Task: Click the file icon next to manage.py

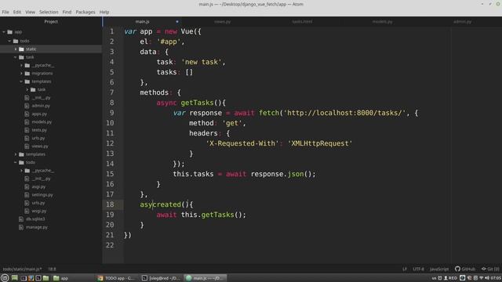Action: [21, 227]
